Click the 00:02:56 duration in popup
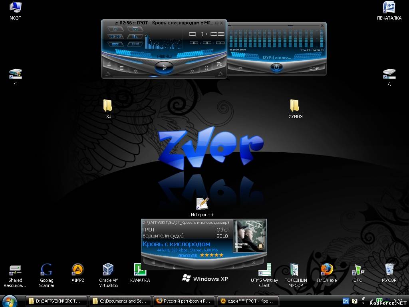Viewport: 409px width, 307px height. click(x=188, y=255)
